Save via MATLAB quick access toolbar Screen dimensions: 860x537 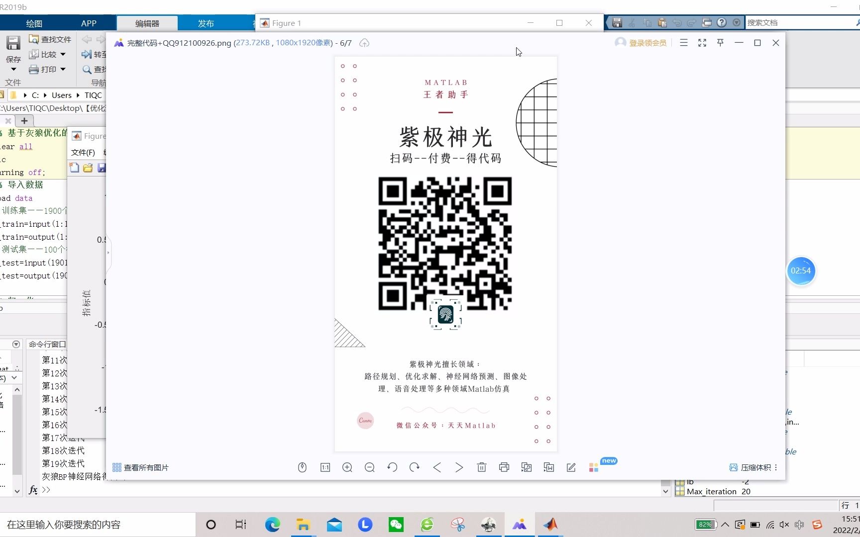point(617,22)
